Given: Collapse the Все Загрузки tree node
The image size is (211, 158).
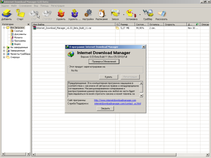Looking at the screenshot, I should coord(4,27).
